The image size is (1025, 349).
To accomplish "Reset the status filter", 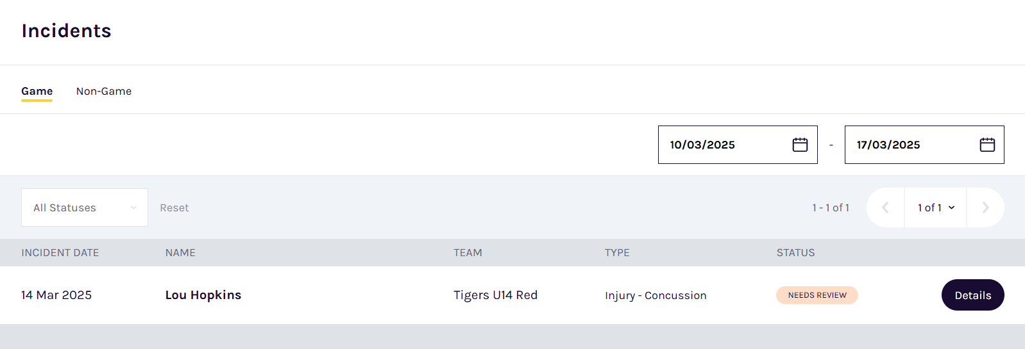I will 174,207.
